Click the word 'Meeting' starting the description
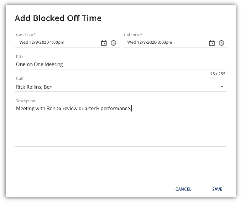The height and width of the screenshot is (203, 243). tap(25, 109)
